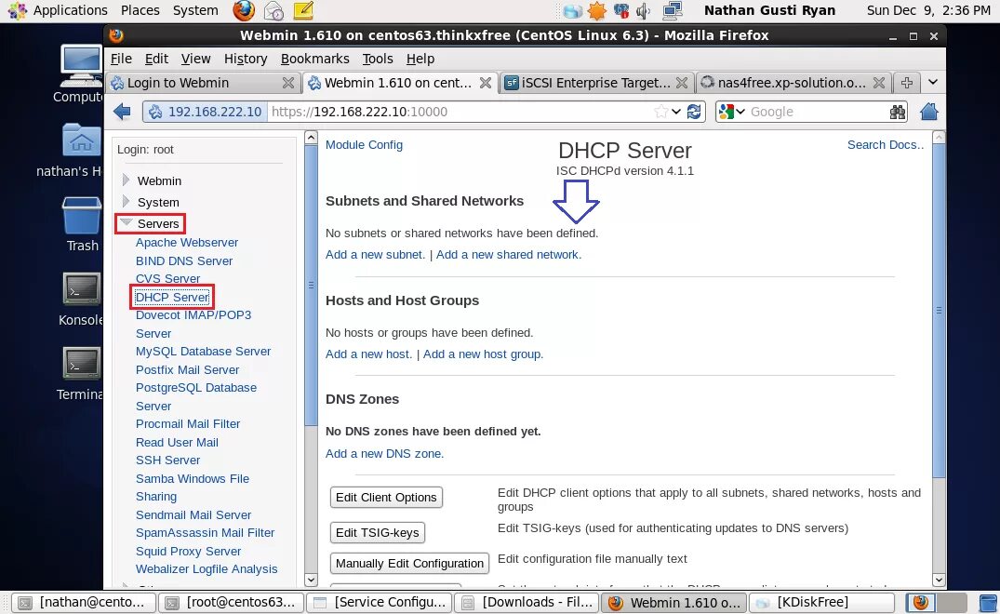The width and height of the screenshot is (1000, 614).
Task: Click the orange sun icon in the system tray
Action: (x=597, y=11)
